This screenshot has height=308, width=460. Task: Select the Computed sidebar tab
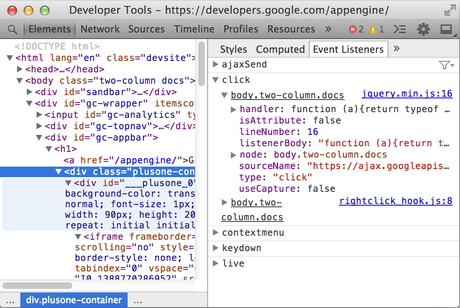coord(280,49)
